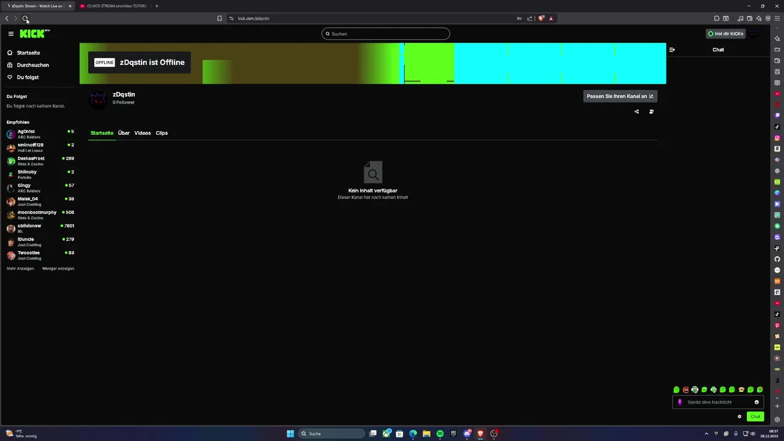Viewport: 784px width, 441px height.
Task: Open the emoji picker smiley in chat
Action: point(756,402)
